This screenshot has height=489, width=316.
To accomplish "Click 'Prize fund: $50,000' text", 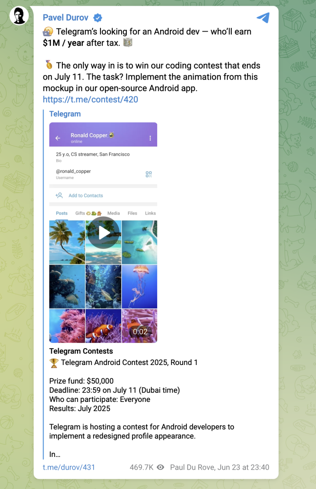I will (81, 381).
